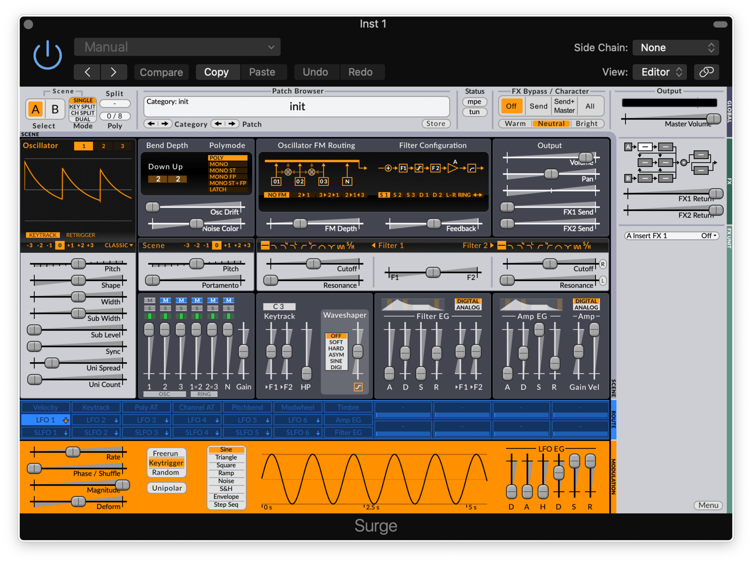Click the Store patch button
Image resolution: width=752 pixels, height=563 pixels.
[x=436, y=124]
